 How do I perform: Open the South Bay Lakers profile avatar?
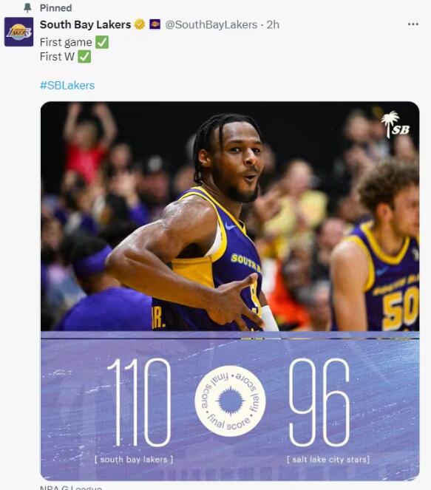[18, 32]
